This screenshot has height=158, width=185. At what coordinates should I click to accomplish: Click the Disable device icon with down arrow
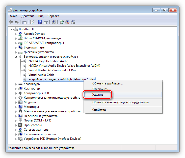click(x=73, y=22)
